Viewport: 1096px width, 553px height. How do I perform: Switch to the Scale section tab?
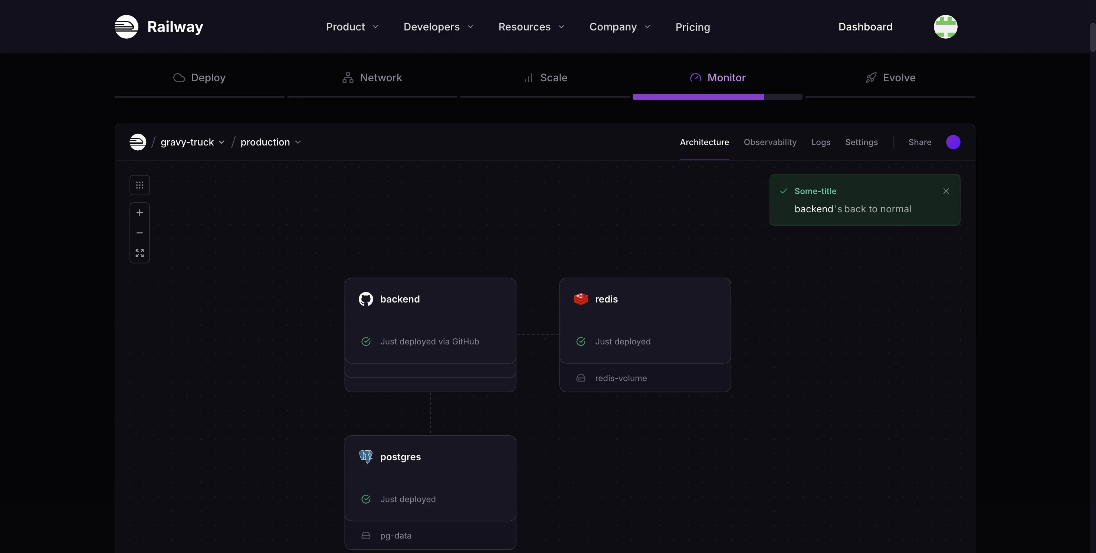coord(545,78)
